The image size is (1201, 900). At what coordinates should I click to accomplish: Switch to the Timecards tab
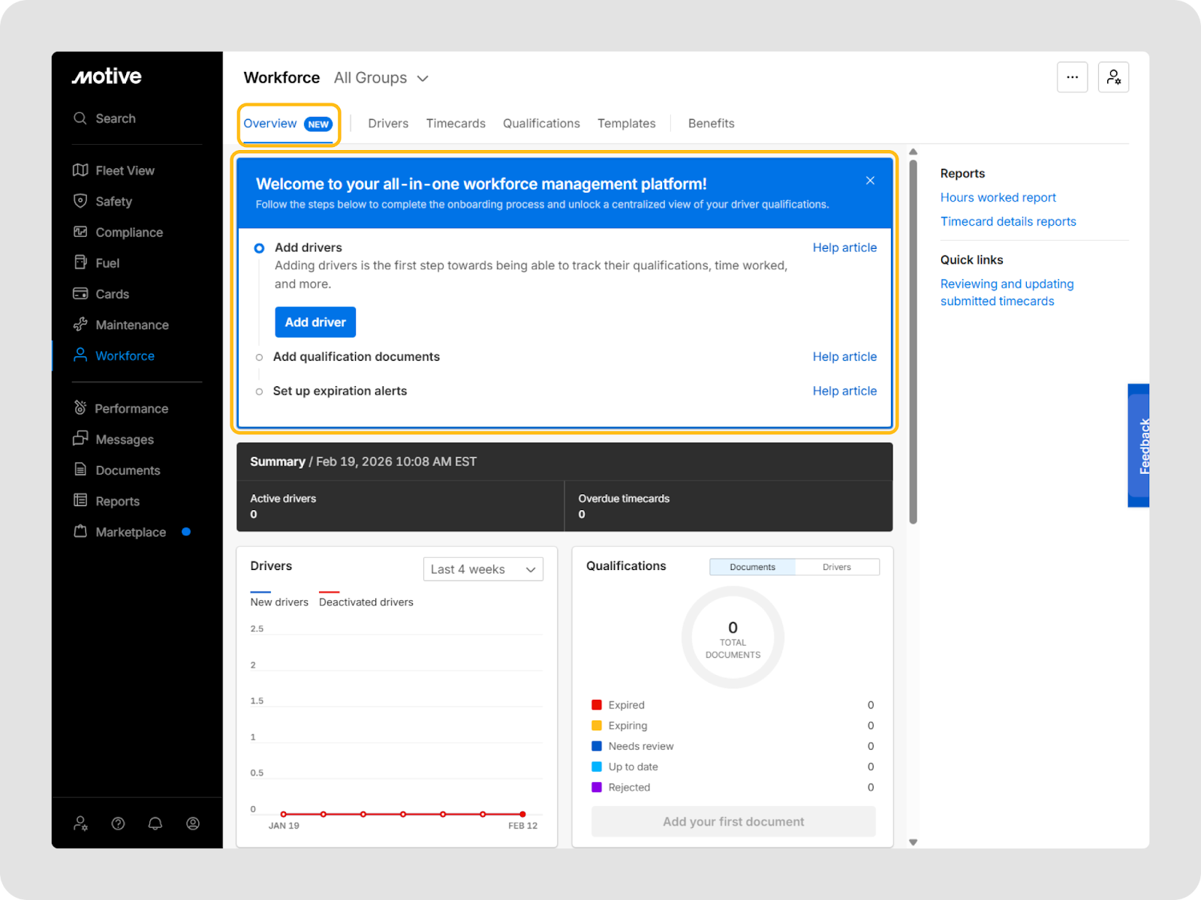tap(456, 124)
